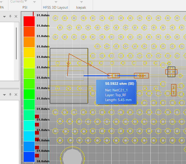
Task: Close the upper side panel
Action: point(16,17)
